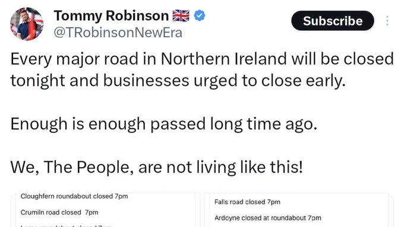
Task: Click the words 'not living like this!'
Action: tap(235, 167)
